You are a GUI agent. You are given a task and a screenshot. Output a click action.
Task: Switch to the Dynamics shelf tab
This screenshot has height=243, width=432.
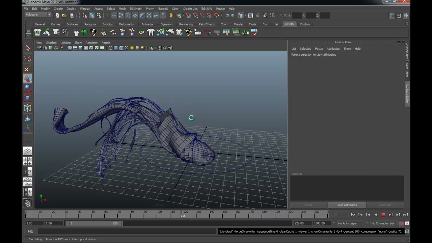coord(167,24)
